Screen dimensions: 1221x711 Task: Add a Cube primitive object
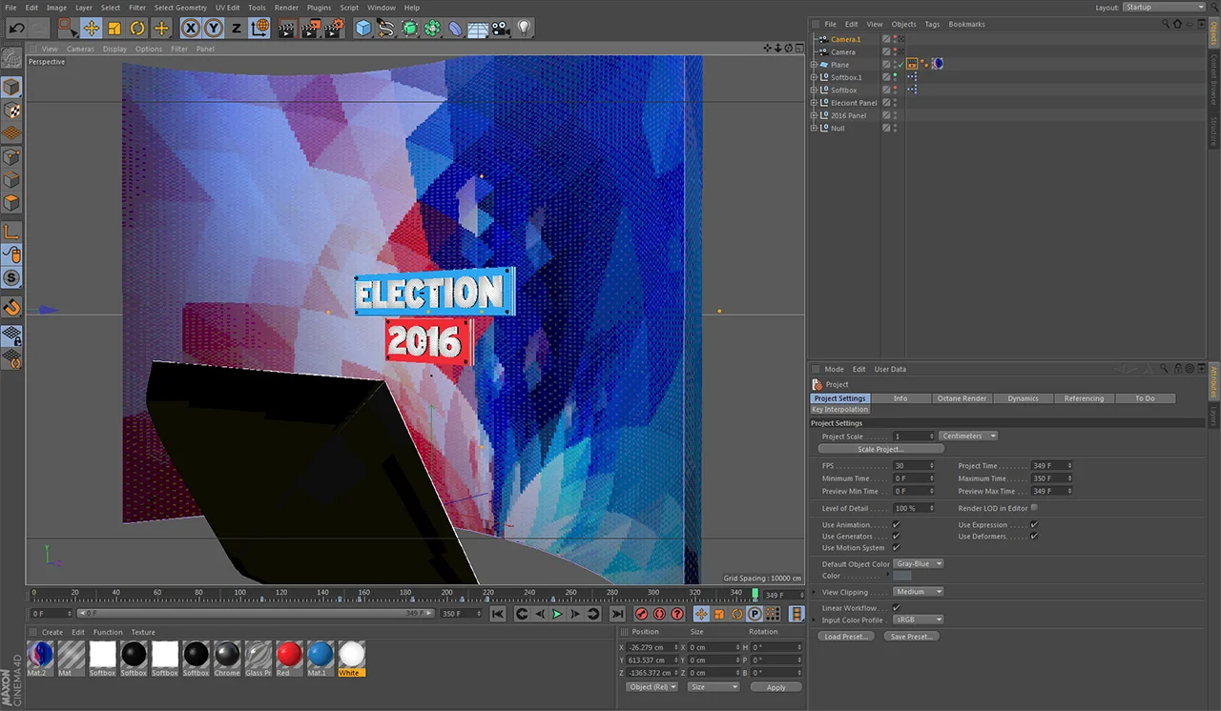pos(363,29)
